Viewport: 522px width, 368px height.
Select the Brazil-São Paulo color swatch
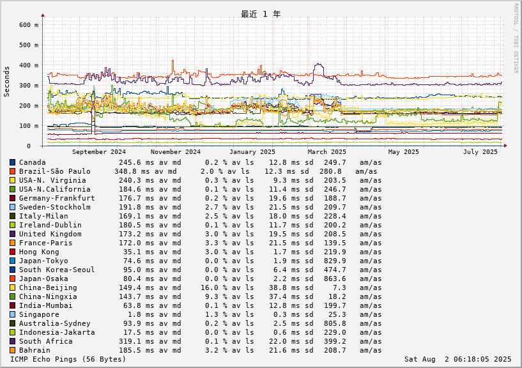tap(12, 171)
